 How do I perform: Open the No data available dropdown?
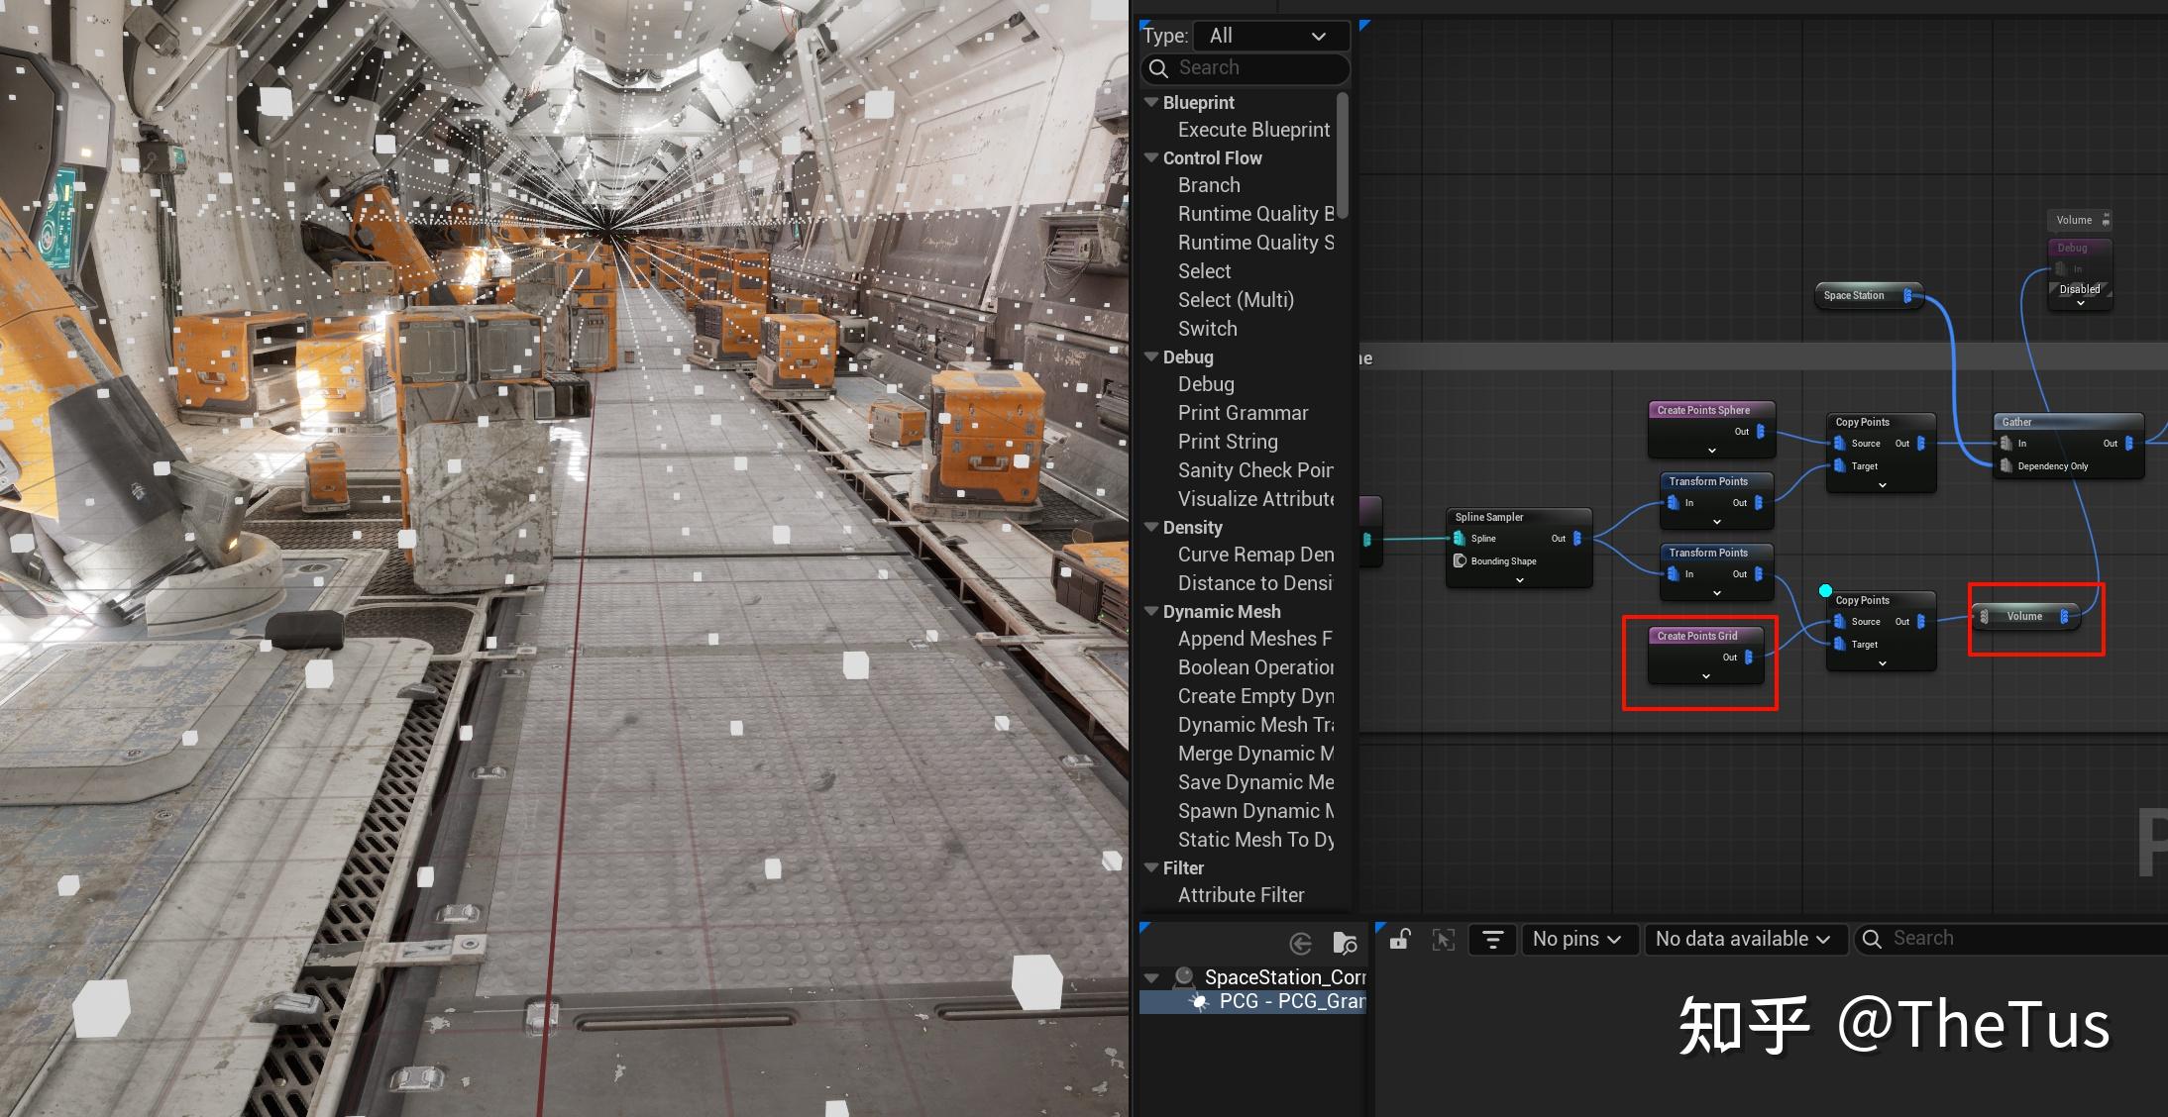1742,939
